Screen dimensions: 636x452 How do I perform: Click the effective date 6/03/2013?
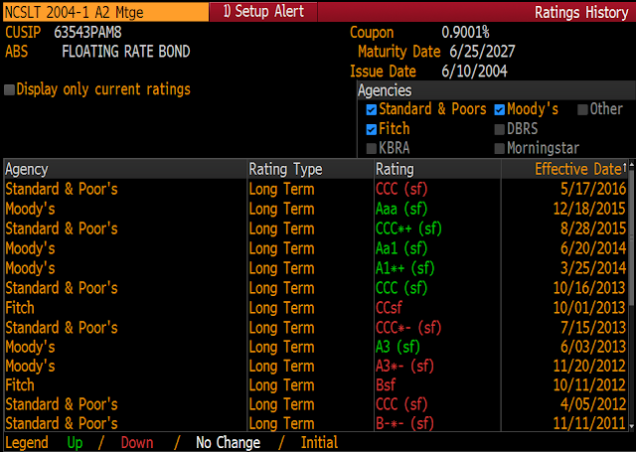pos(593,347)
